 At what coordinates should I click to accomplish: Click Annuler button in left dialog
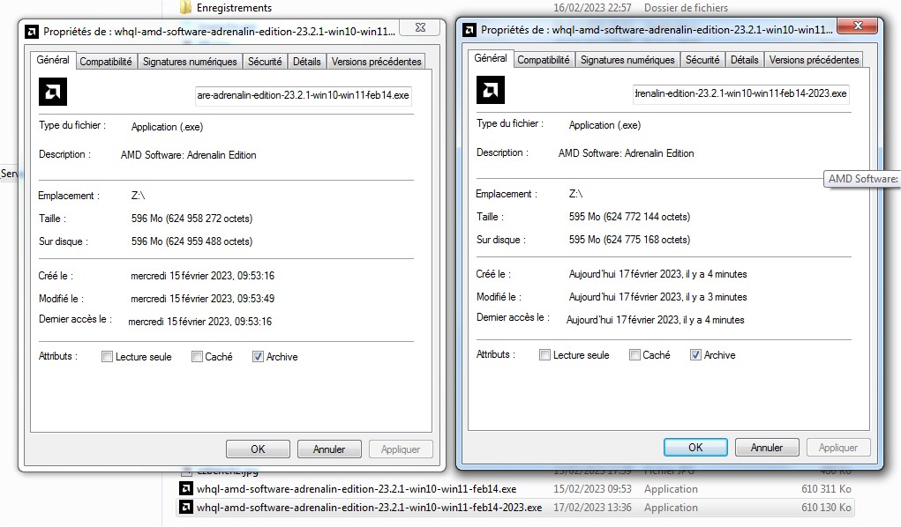click(329, 449)
